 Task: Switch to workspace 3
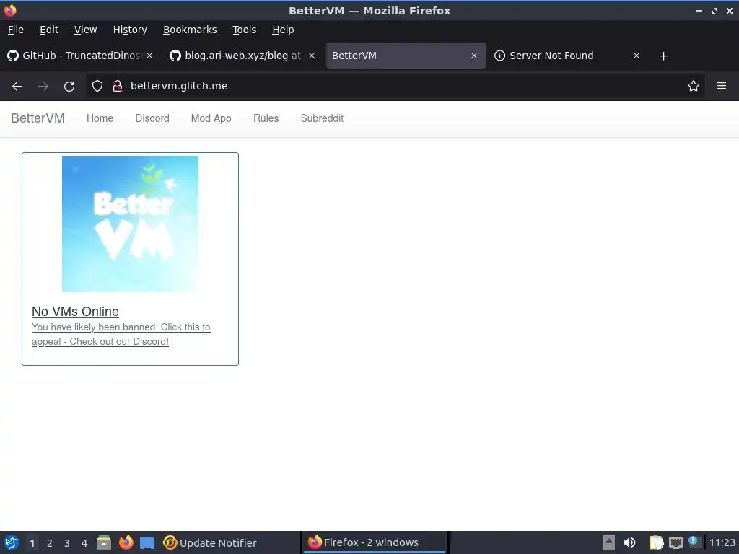67,543
